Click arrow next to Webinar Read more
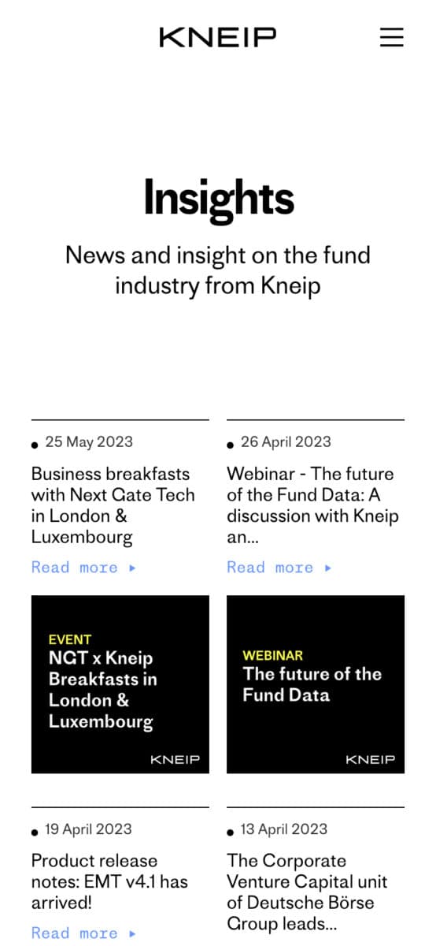 [x=327, y=568]
